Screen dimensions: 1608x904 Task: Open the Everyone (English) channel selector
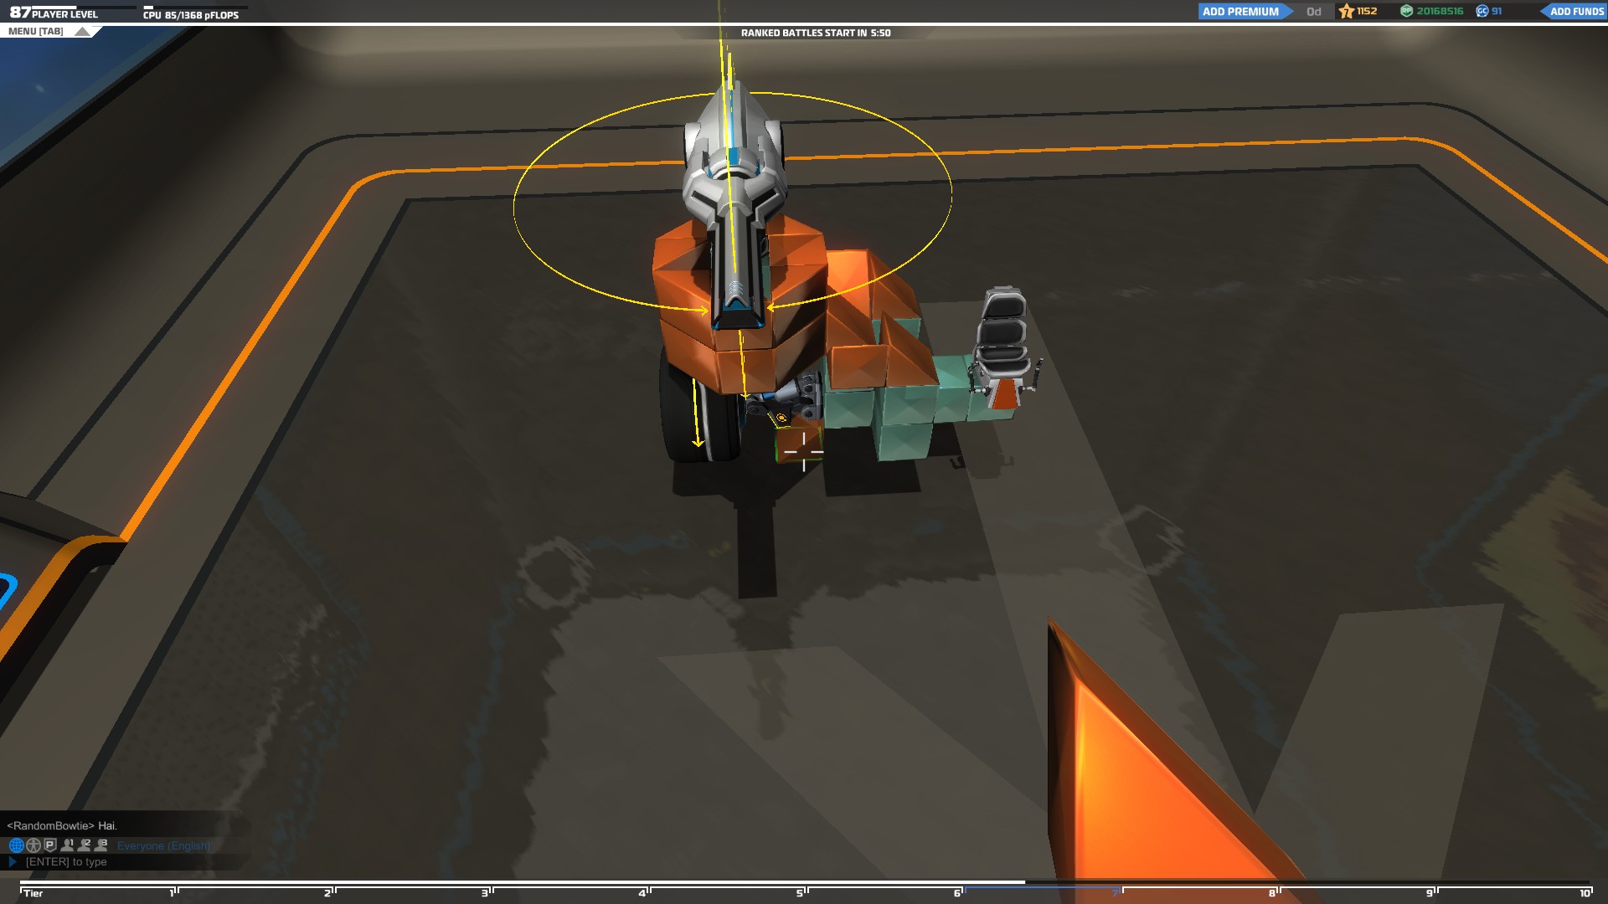coord(163,846)
